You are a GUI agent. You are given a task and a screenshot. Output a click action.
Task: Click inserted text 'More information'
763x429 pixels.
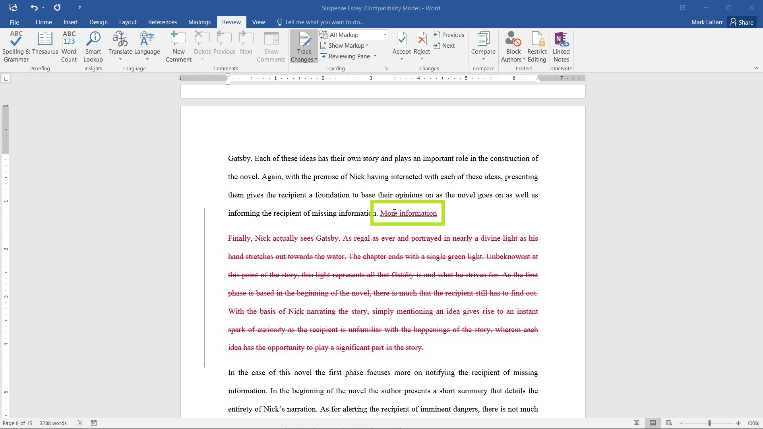tap(408, 213)
